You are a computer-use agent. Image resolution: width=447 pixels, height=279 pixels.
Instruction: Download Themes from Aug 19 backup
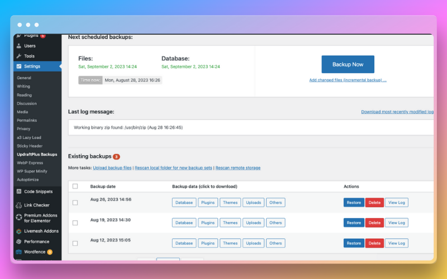click(x=230, y=223)
